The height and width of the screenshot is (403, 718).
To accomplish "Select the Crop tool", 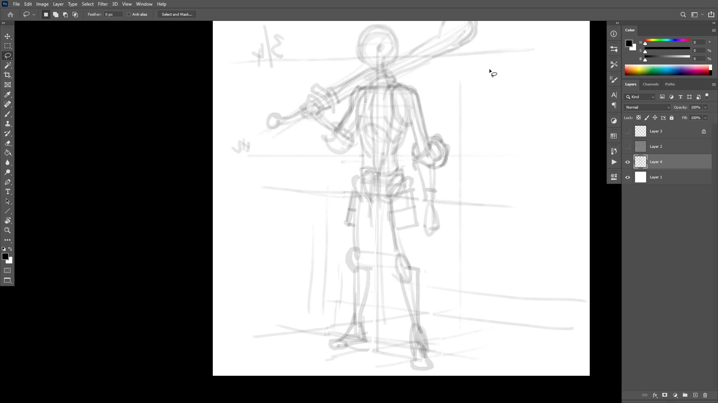I will coord(7,75).
